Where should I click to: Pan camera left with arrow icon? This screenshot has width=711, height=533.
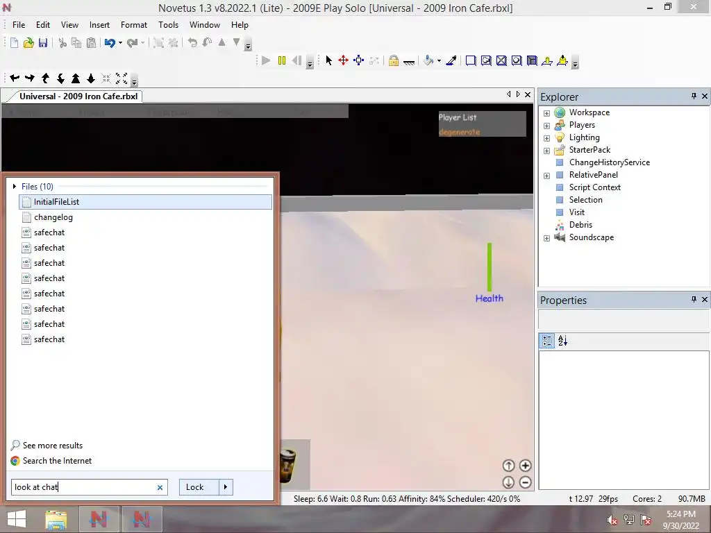coord(15,78)
